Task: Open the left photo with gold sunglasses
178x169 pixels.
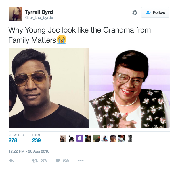Action: click(x=49, y=88)
